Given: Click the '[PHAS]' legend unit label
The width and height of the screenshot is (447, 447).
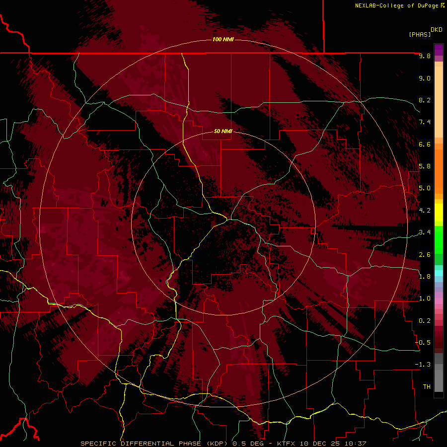Looking at the screenshot, I should point(420,35).
